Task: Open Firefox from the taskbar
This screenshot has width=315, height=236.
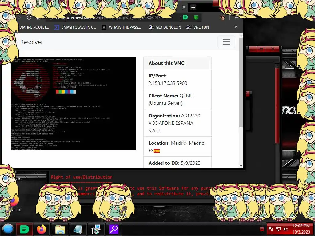Action: coord(42,229)
